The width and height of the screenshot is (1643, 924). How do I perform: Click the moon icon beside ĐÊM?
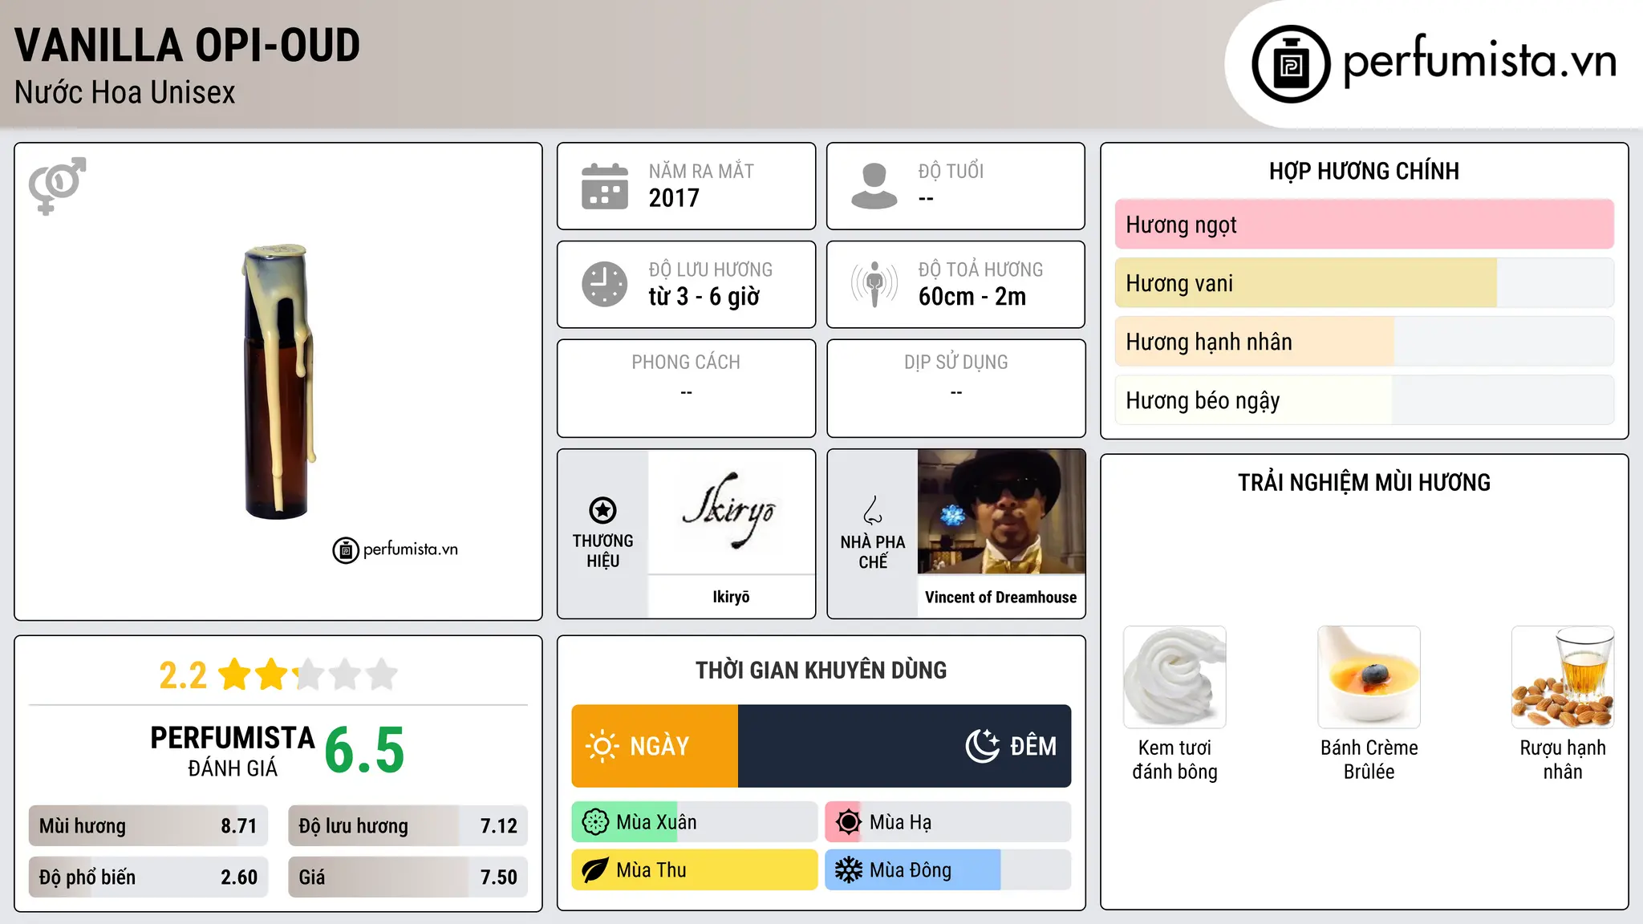982,746
